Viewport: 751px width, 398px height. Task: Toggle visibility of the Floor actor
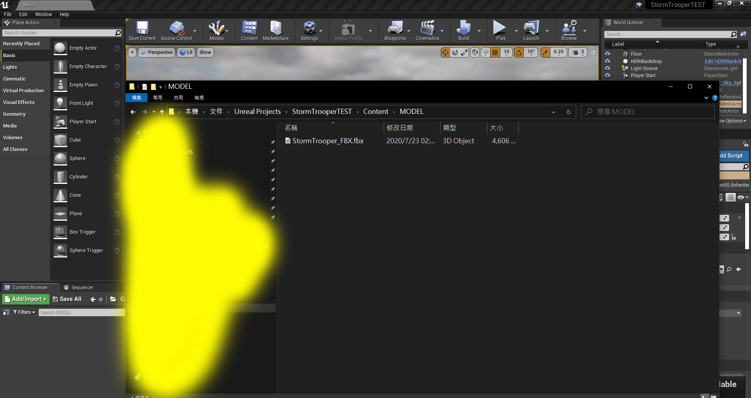pyautogui.click(x=607, y=54)
